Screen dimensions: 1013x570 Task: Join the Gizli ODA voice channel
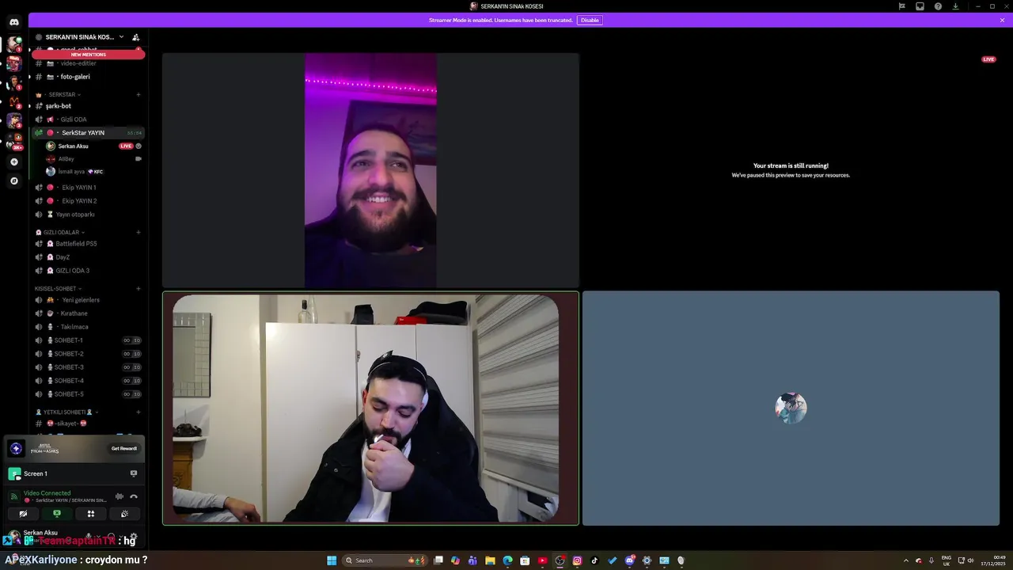[89, 120]
